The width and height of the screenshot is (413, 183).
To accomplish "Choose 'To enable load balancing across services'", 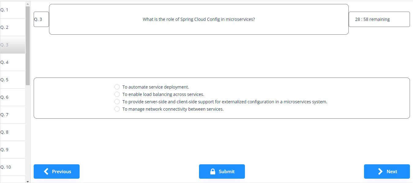I will click(x=117, y=94).
